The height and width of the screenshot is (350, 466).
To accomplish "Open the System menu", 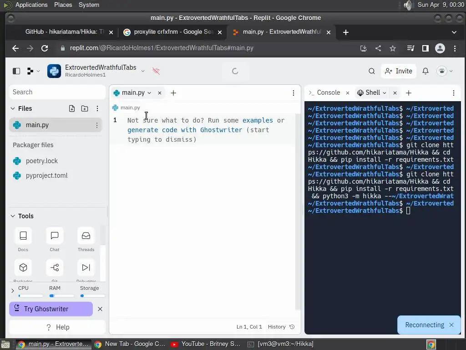I will pos(89,5).
